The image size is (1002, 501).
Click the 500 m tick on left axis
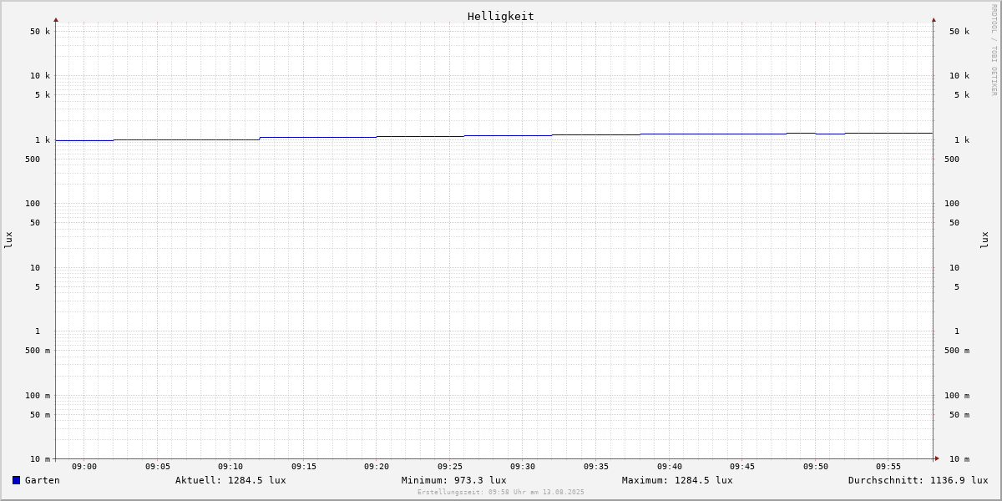[38, 351]
